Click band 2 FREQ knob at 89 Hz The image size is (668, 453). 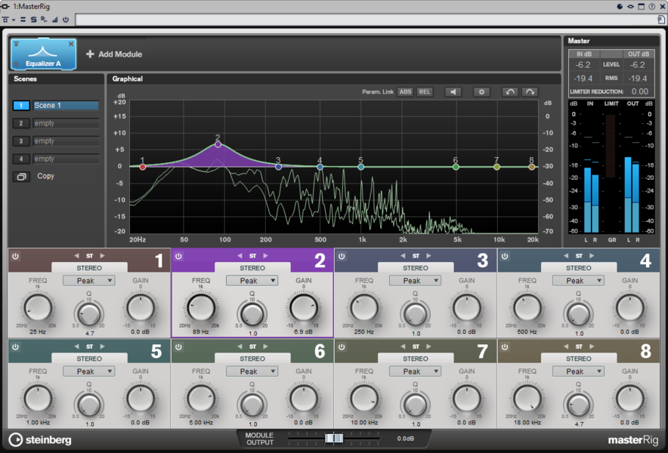pos(201,308)
